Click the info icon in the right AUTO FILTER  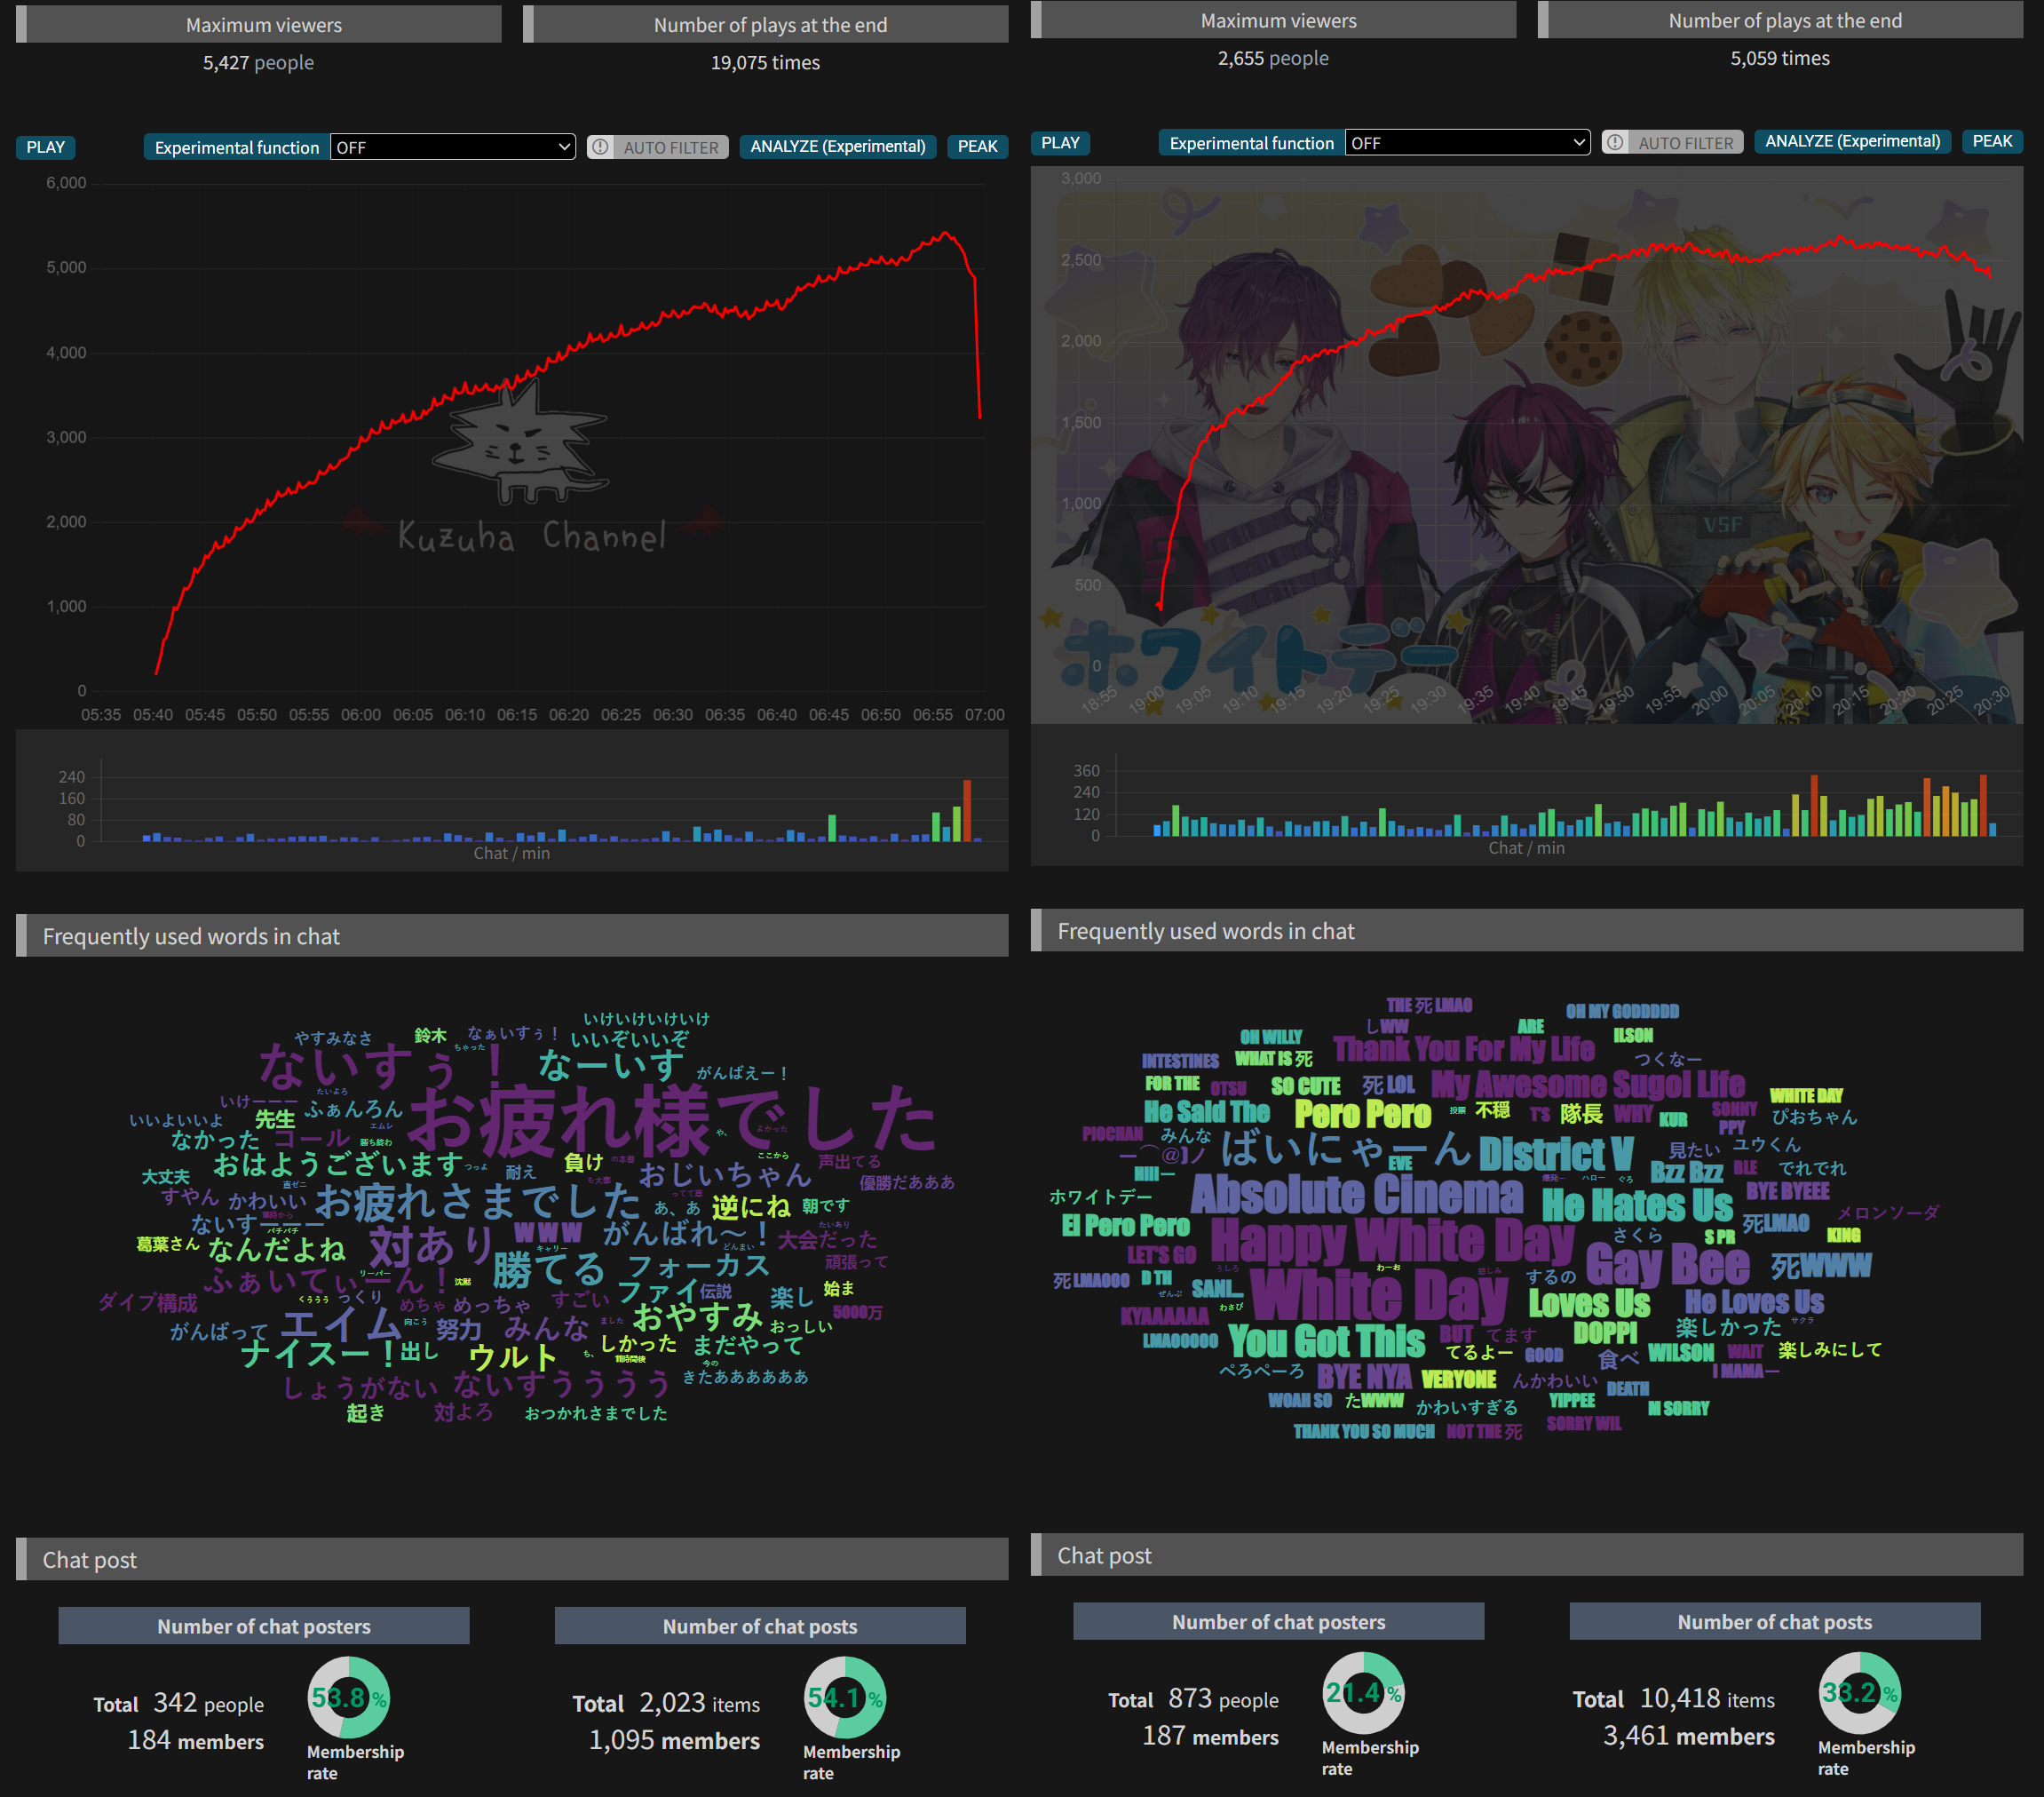pos(1615,143)
